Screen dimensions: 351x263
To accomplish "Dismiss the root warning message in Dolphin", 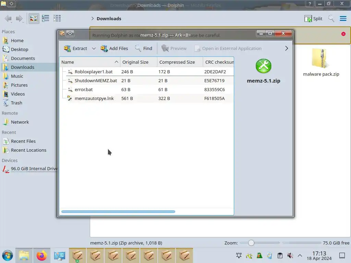I will pyautogui.click(x=343, y=34).
